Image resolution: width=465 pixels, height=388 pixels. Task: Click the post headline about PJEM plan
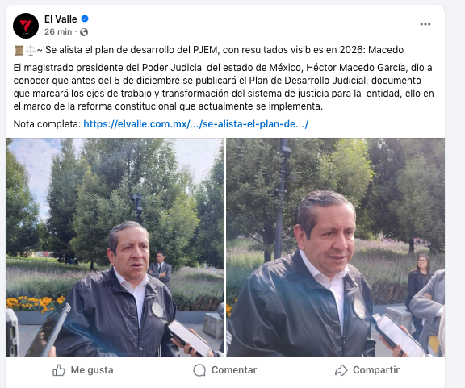point(224,50)
